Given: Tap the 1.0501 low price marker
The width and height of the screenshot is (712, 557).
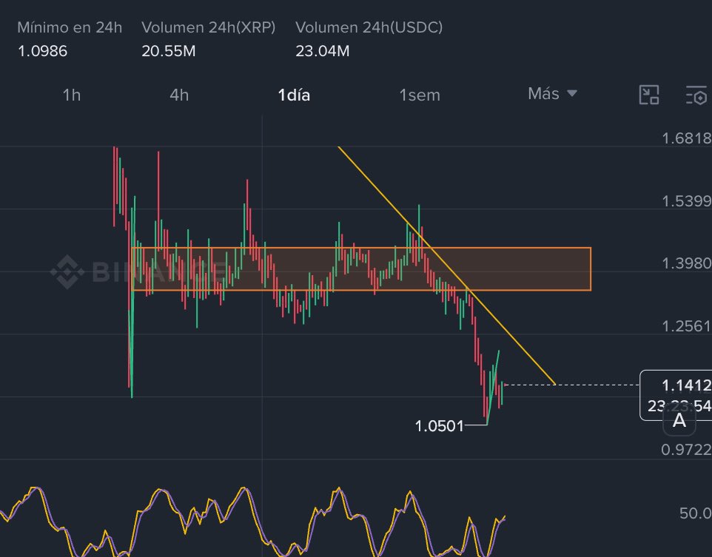Looking at the screenshot, I should 439,426.
